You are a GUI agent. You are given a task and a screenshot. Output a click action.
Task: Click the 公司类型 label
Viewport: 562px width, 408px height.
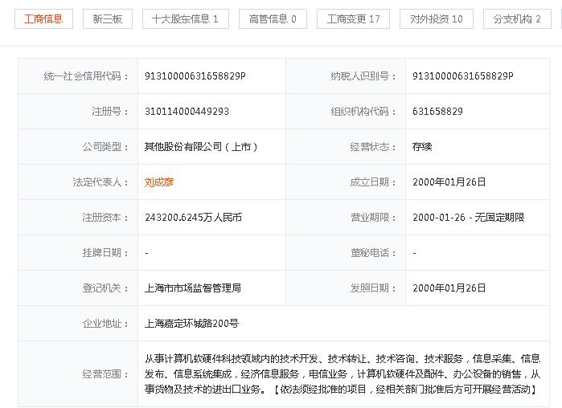105,147
